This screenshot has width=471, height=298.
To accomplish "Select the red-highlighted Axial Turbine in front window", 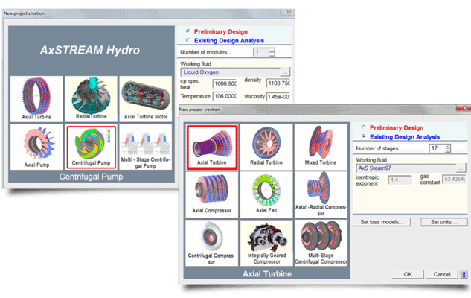I will (x=212, y=148).
